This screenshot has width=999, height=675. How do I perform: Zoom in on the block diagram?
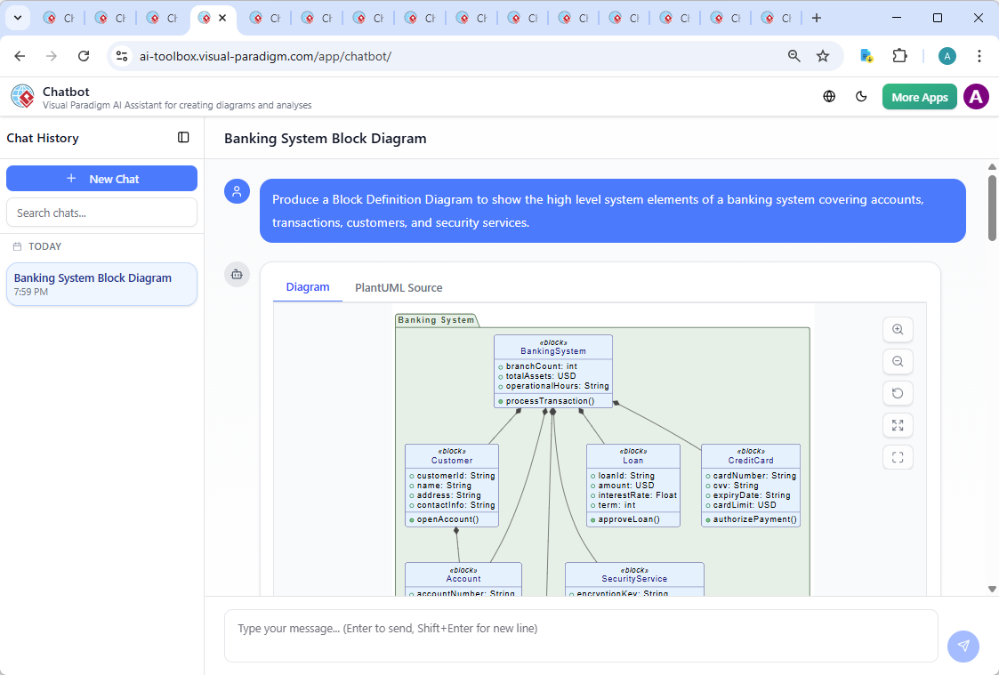tap(898, 329)
